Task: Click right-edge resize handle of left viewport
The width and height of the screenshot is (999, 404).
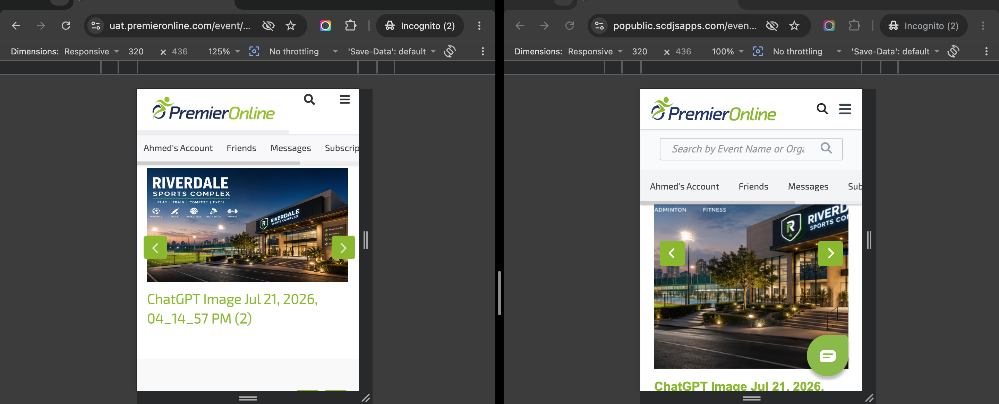Action: pos(365,240)
